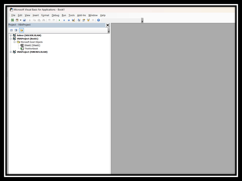This screenshot has width=242, height=181.
Task: Click the VBA application icon in title bar
Action: tap(11, 9)
